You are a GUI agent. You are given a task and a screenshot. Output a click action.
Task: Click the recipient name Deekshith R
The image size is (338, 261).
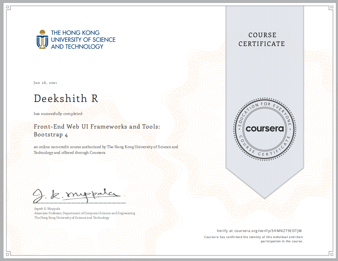[x=66, y=98]
